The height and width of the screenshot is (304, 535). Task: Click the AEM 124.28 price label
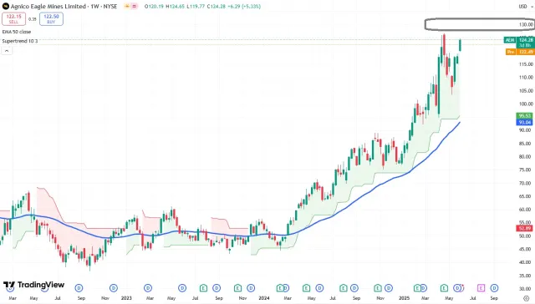[x=519, y=40]
